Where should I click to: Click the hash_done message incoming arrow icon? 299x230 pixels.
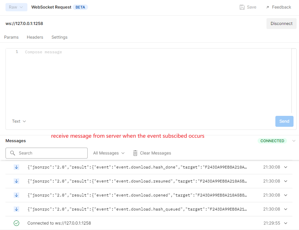click(x=16, y=167)
